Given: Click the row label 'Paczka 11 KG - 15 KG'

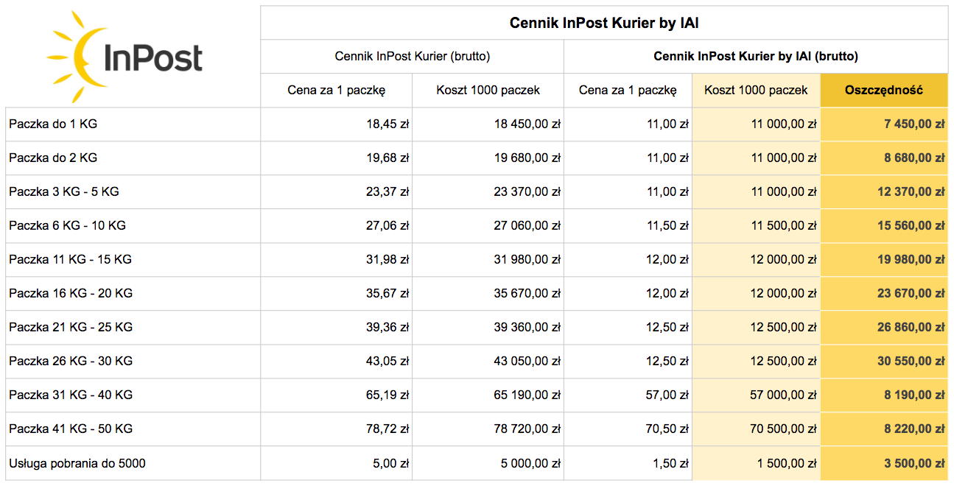Looking at the screenshot, I should 71,260.
